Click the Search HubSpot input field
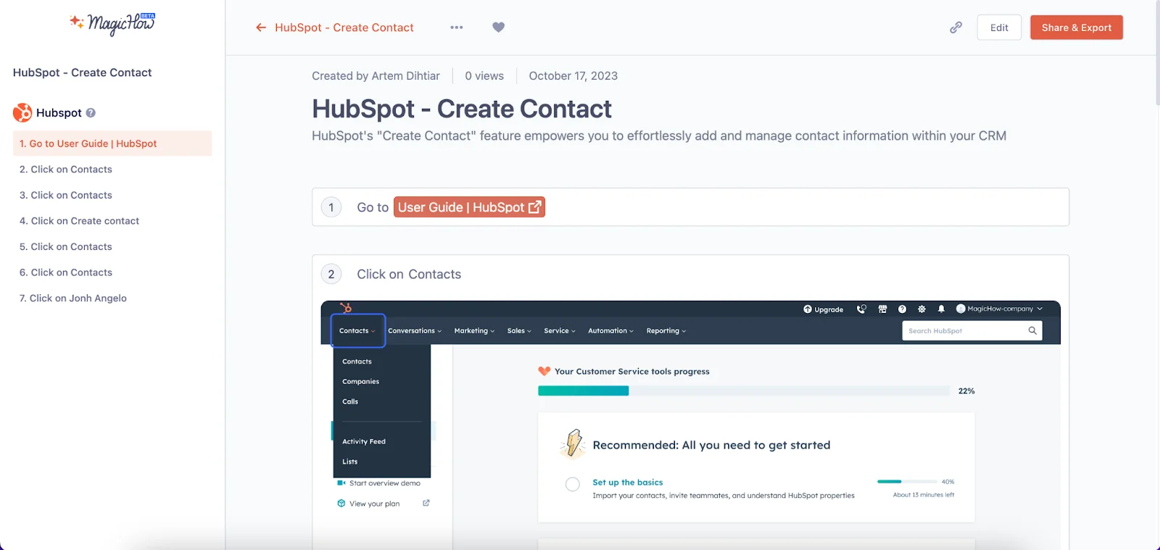 [x=964, y=330]
